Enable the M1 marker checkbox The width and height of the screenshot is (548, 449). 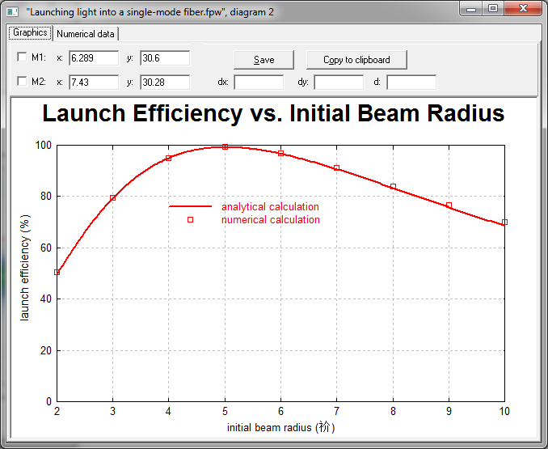coord(22,57)
